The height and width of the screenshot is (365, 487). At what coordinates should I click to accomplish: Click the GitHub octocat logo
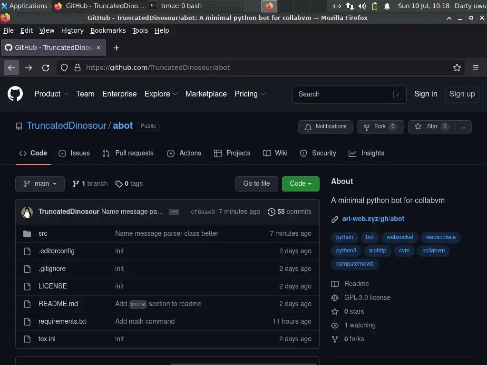pyautogui.click(x=15, y=94)
